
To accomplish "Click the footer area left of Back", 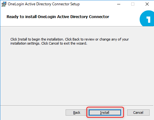I will 33,113.
